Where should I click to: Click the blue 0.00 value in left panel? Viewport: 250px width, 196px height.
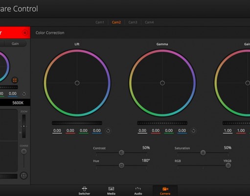(x=13, y=94)
